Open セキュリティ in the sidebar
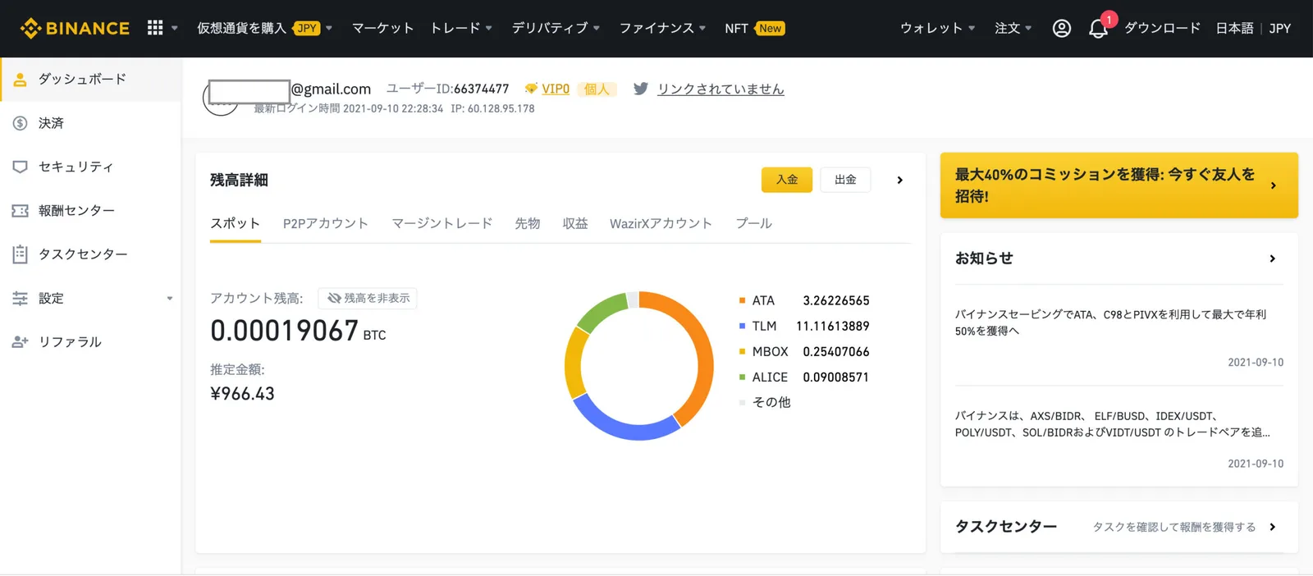The image size is (1313, 576). (x=91, y=167)
